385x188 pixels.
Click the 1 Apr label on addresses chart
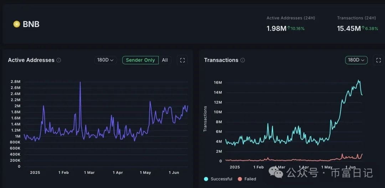click(x=118, y=173)
